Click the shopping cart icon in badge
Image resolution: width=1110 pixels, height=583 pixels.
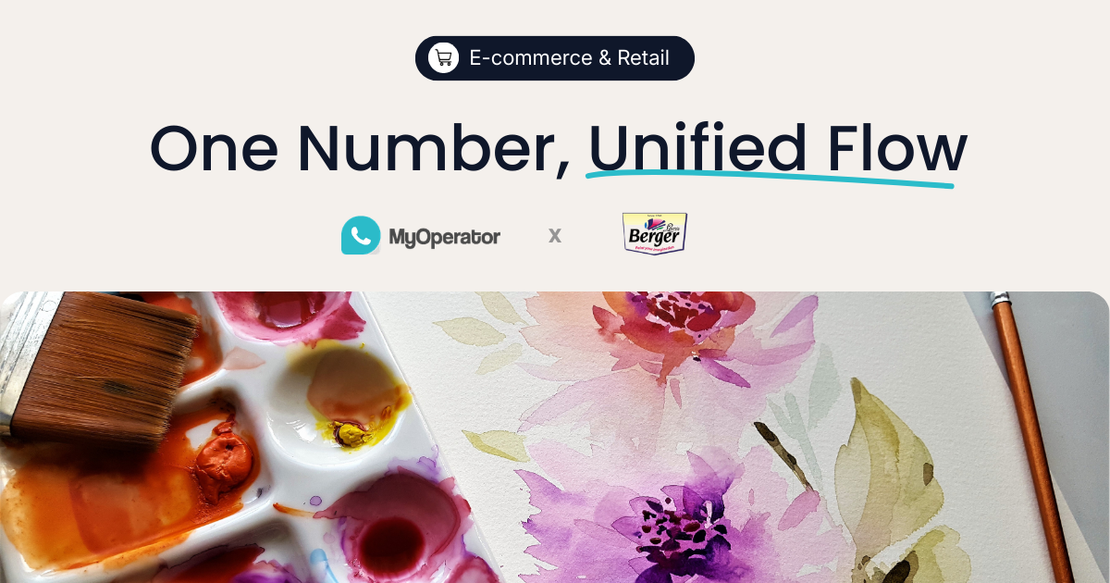[x=444, y=58]
